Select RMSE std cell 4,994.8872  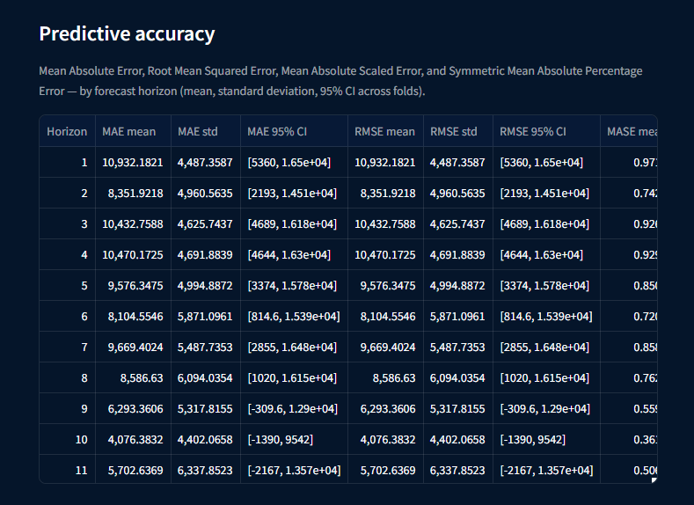[458, 285]
